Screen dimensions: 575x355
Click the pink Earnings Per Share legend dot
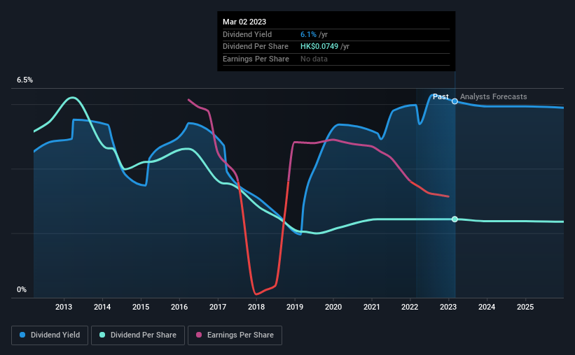(x=199, y=335)
